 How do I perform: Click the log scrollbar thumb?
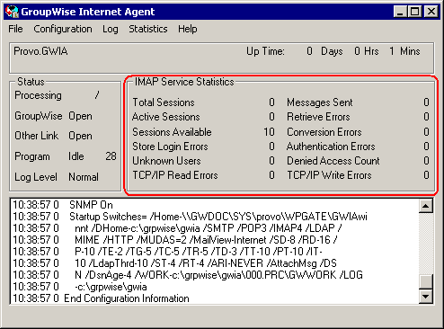(425, 281)
